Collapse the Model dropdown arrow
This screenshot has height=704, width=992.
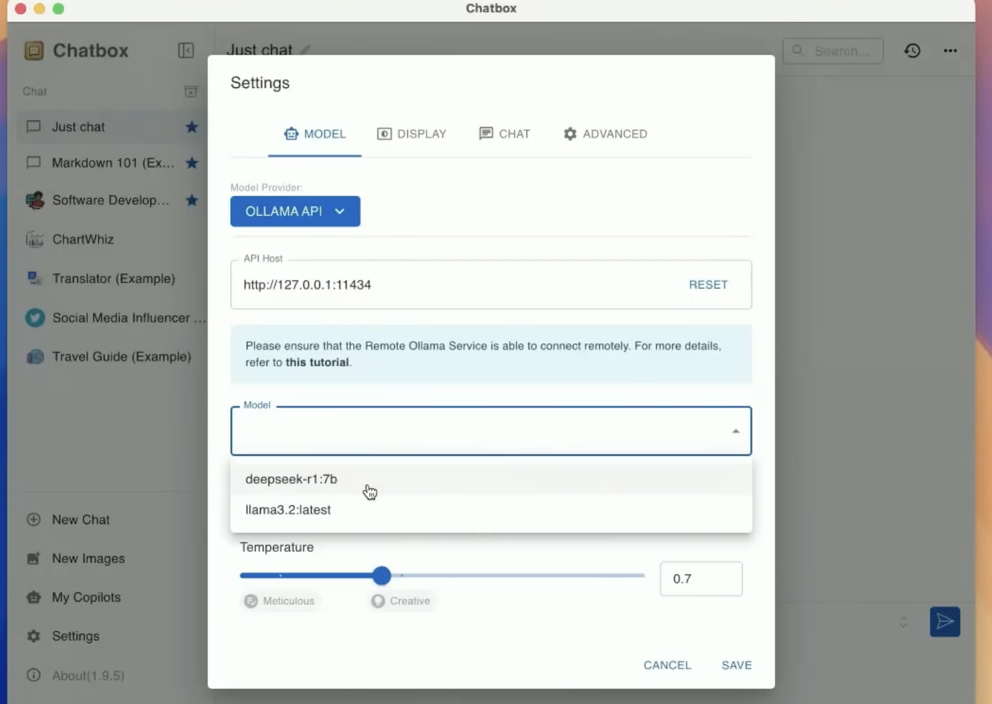click(x=735, y=431)
